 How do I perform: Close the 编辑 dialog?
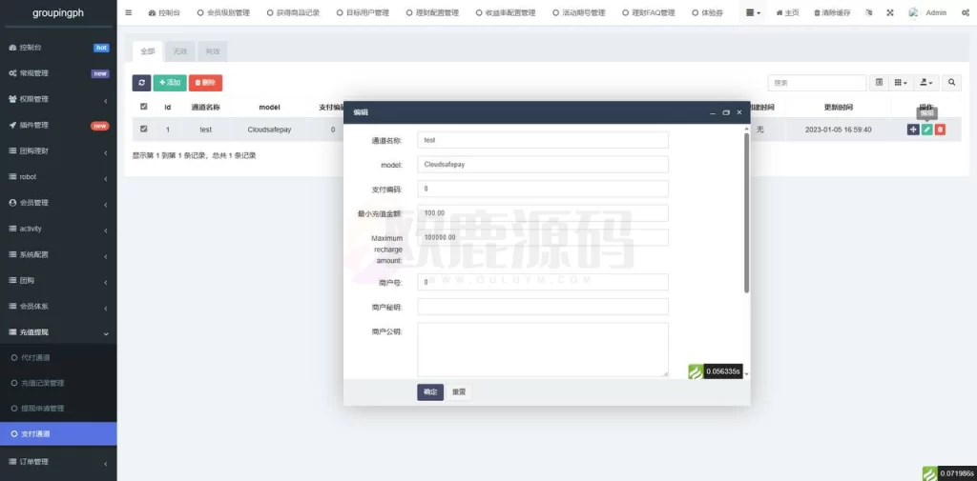[739, 112]
